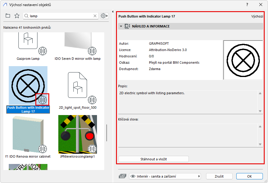Click the layer icon beside Interiér dropdown
This screenshot has width=268, height=183.
coord(122,176)
